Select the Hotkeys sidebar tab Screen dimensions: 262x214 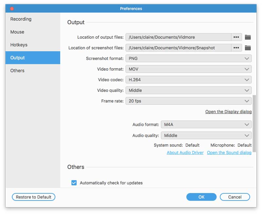(x=19, y=45)
